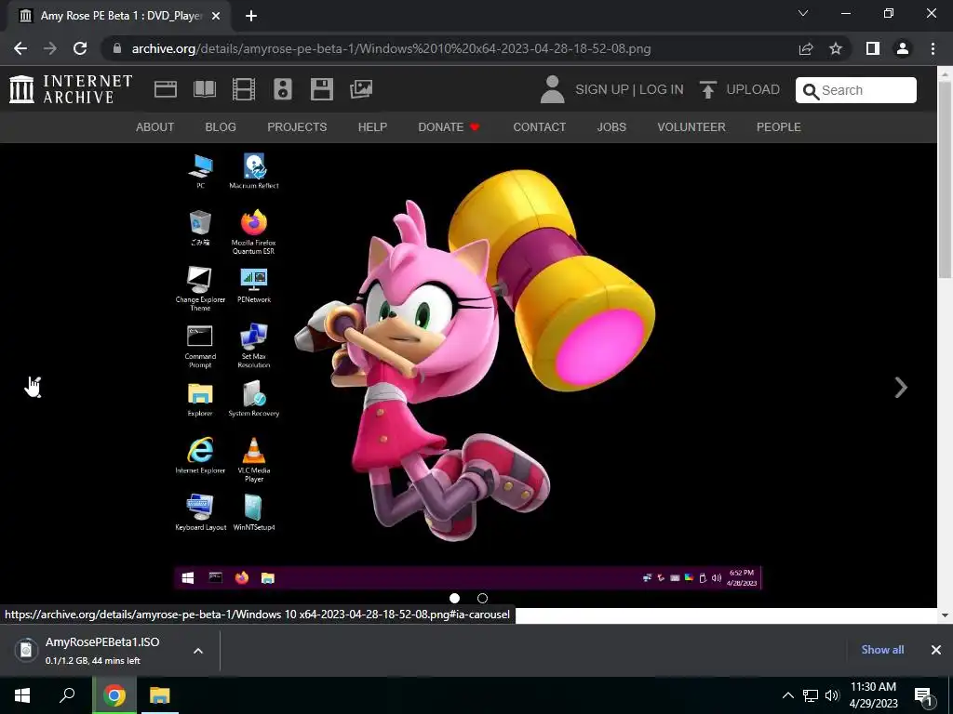The image size is (953, 714).
Task: Show hidden system tray icons
Action: 787,695
